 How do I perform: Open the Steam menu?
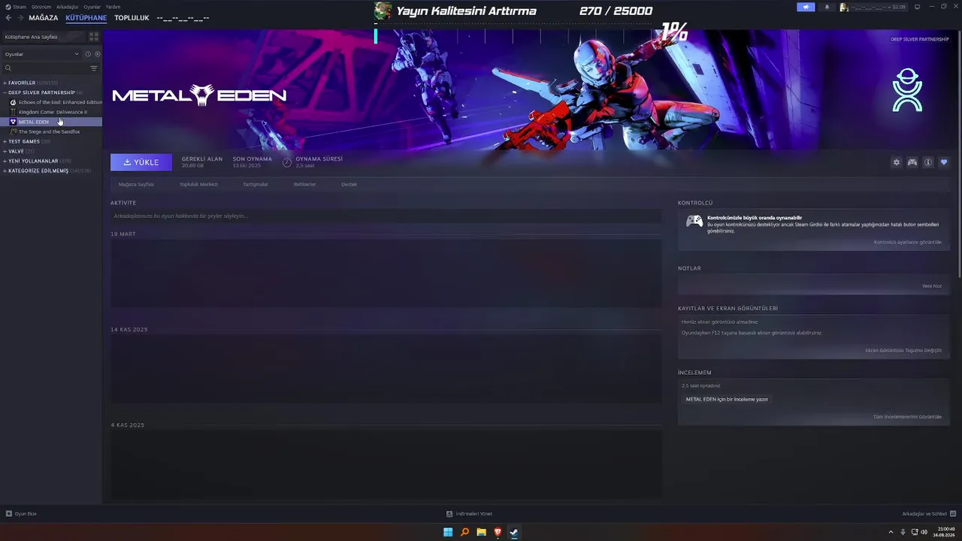(20, 7)
